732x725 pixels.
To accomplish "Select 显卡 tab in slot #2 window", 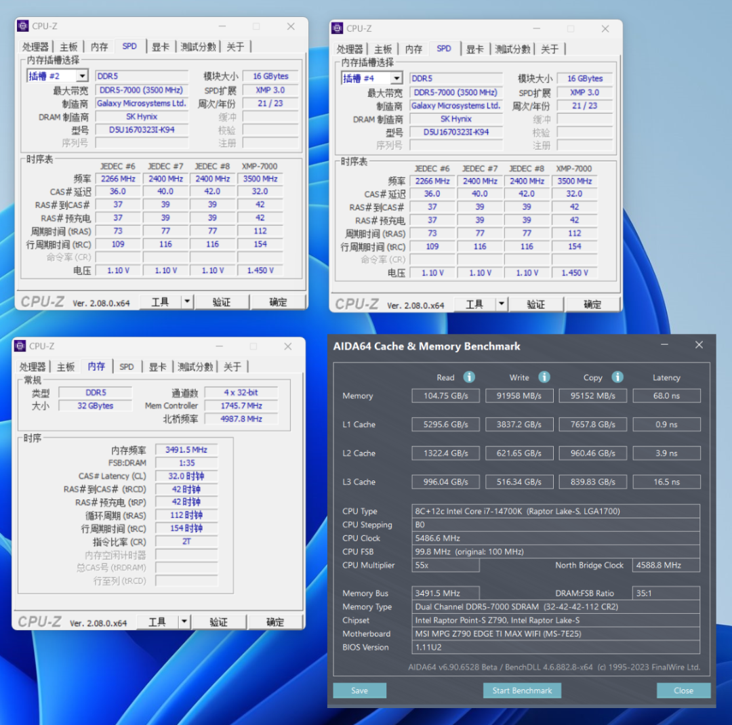I will click(x=161, y=47).
